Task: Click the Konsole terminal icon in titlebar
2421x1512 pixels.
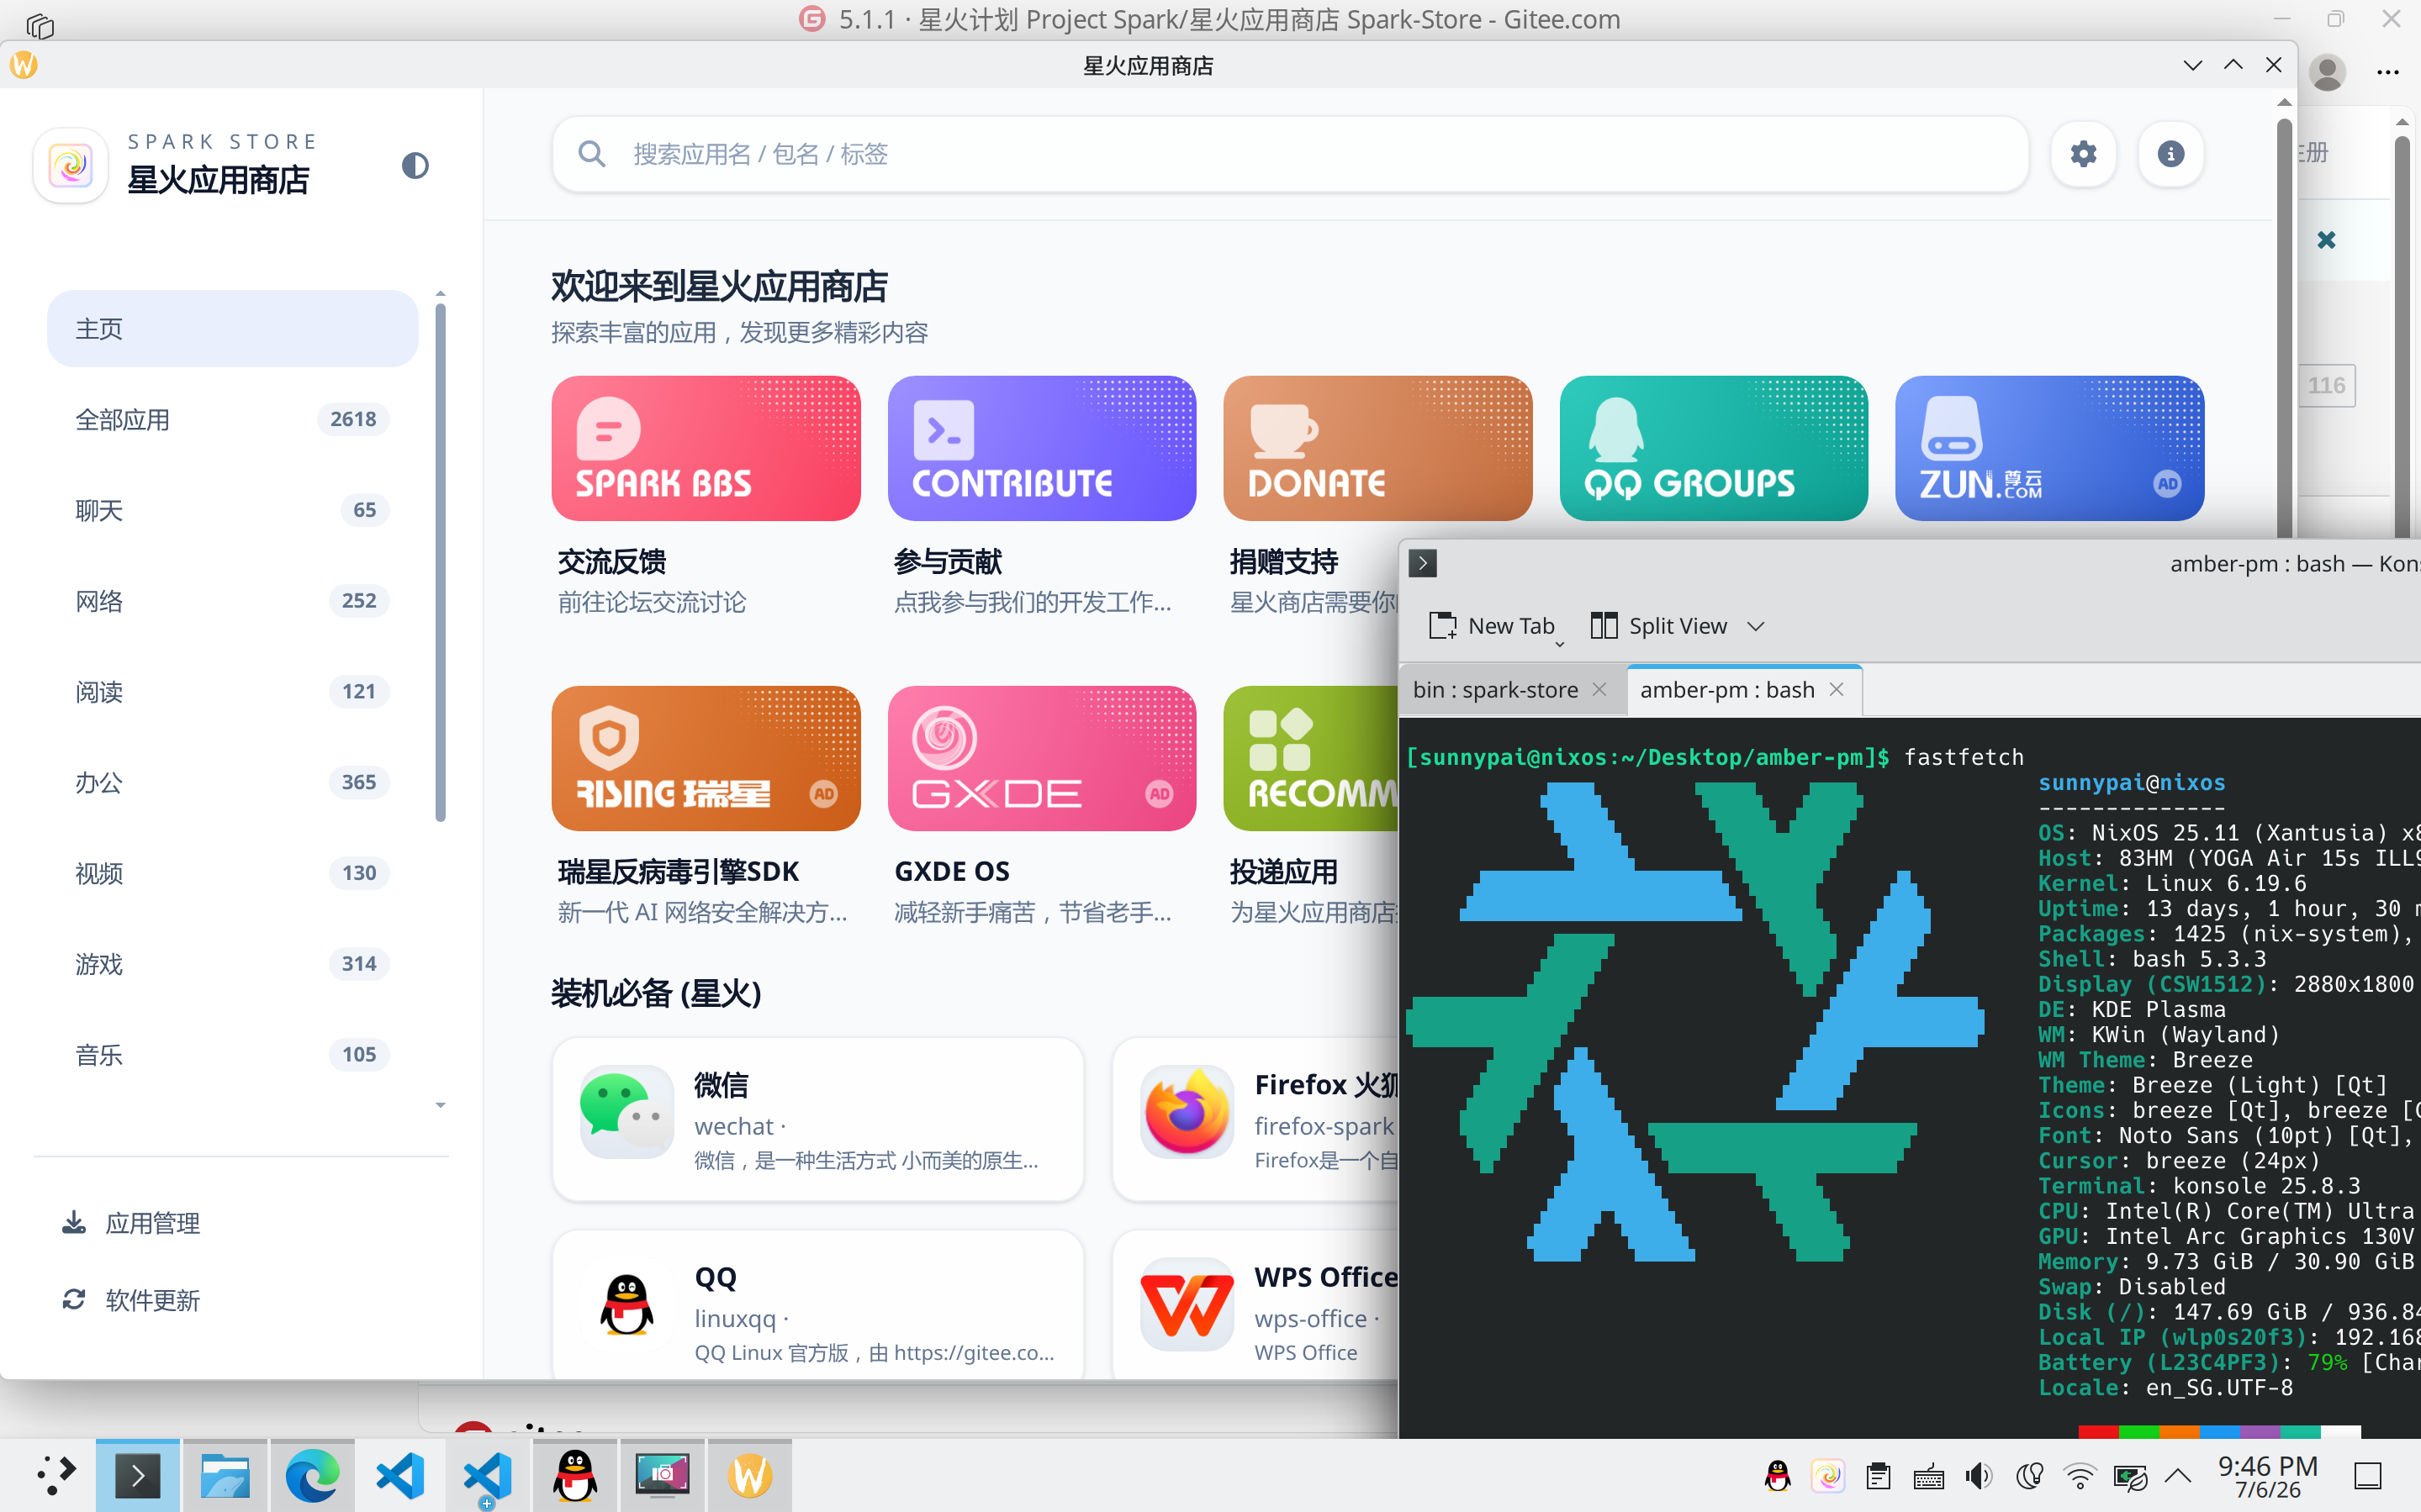Action: coord(1423,563)
